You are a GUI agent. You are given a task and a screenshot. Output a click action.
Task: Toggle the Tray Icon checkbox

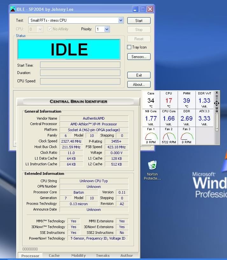click(x=129, y=47)
